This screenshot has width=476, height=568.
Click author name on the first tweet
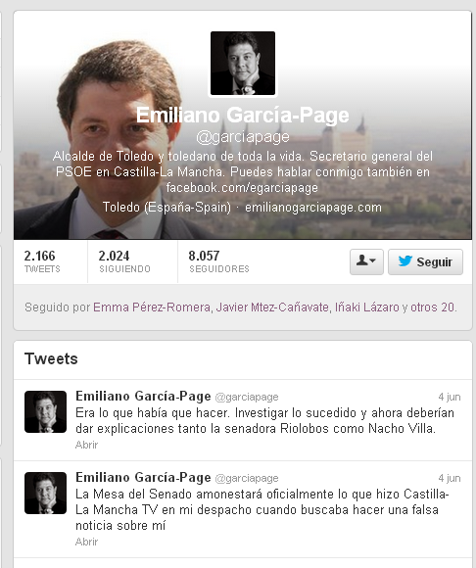pyautogui.click(x=143, y=396)
